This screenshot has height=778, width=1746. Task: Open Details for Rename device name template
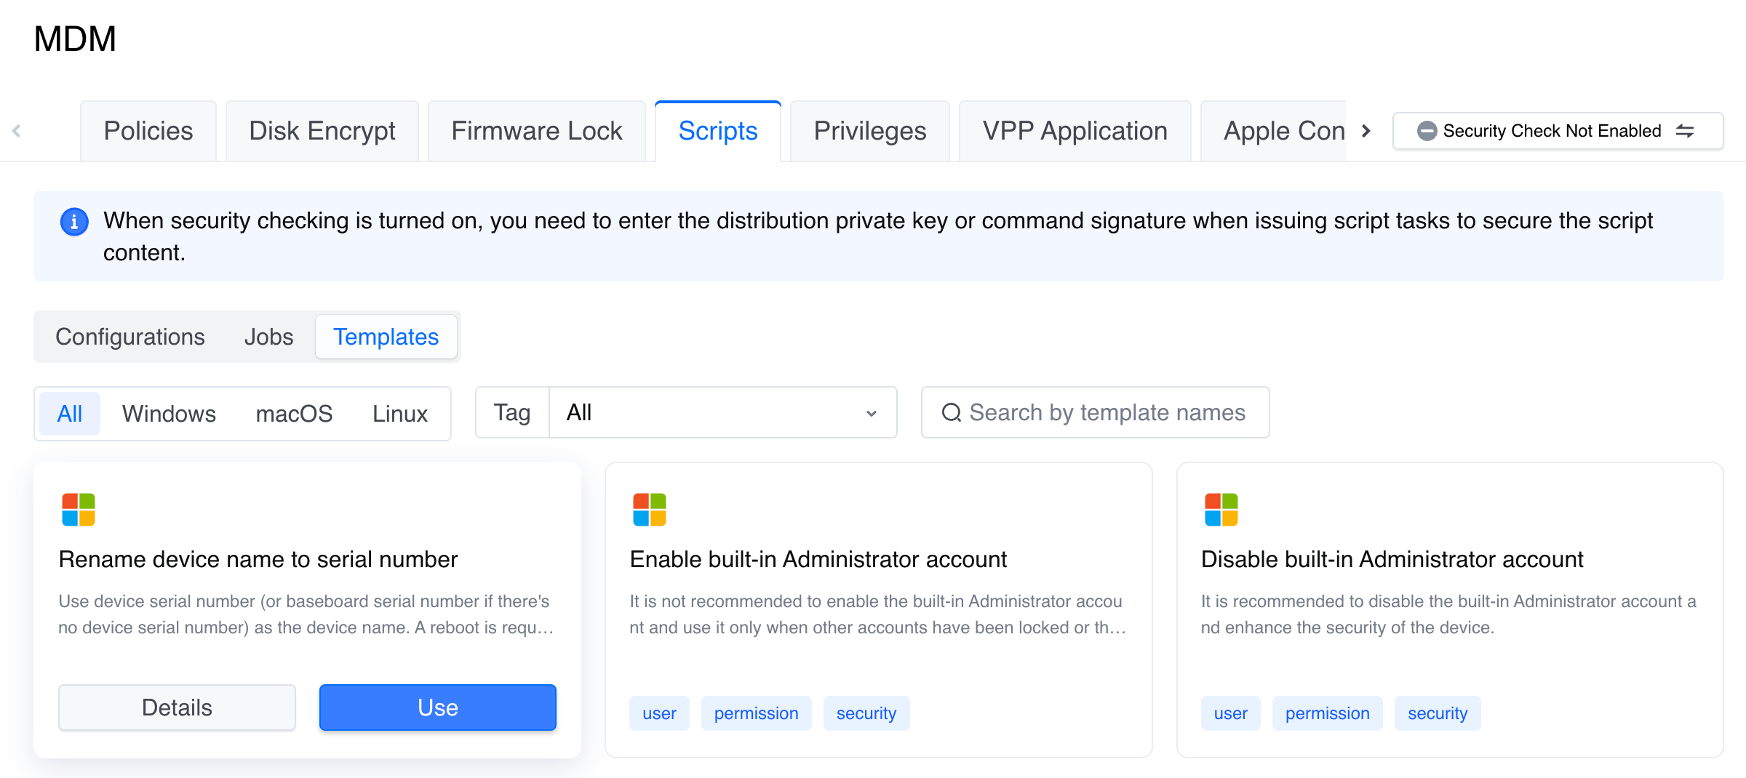click(x=177, y=707)
